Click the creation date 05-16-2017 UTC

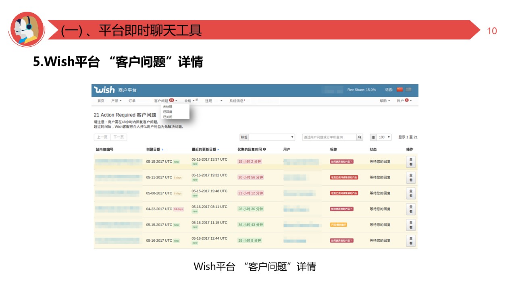coord(159,240)
